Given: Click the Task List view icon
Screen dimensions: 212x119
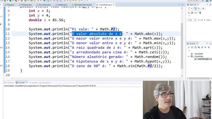Looking at the screenshot, I should 188,5.
